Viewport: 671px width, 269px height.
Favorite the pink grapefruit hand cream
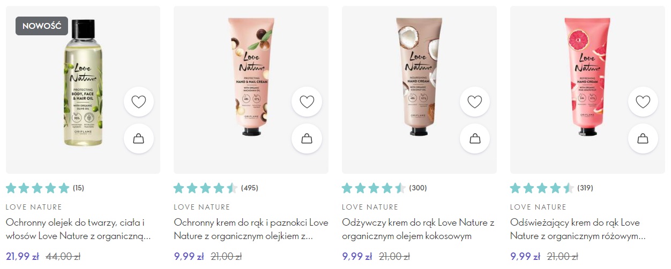pos(643,102)
